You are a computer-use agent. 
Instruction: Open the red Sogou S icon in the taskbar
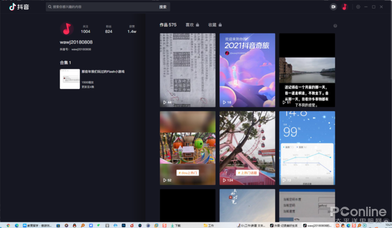coord(164,225)
